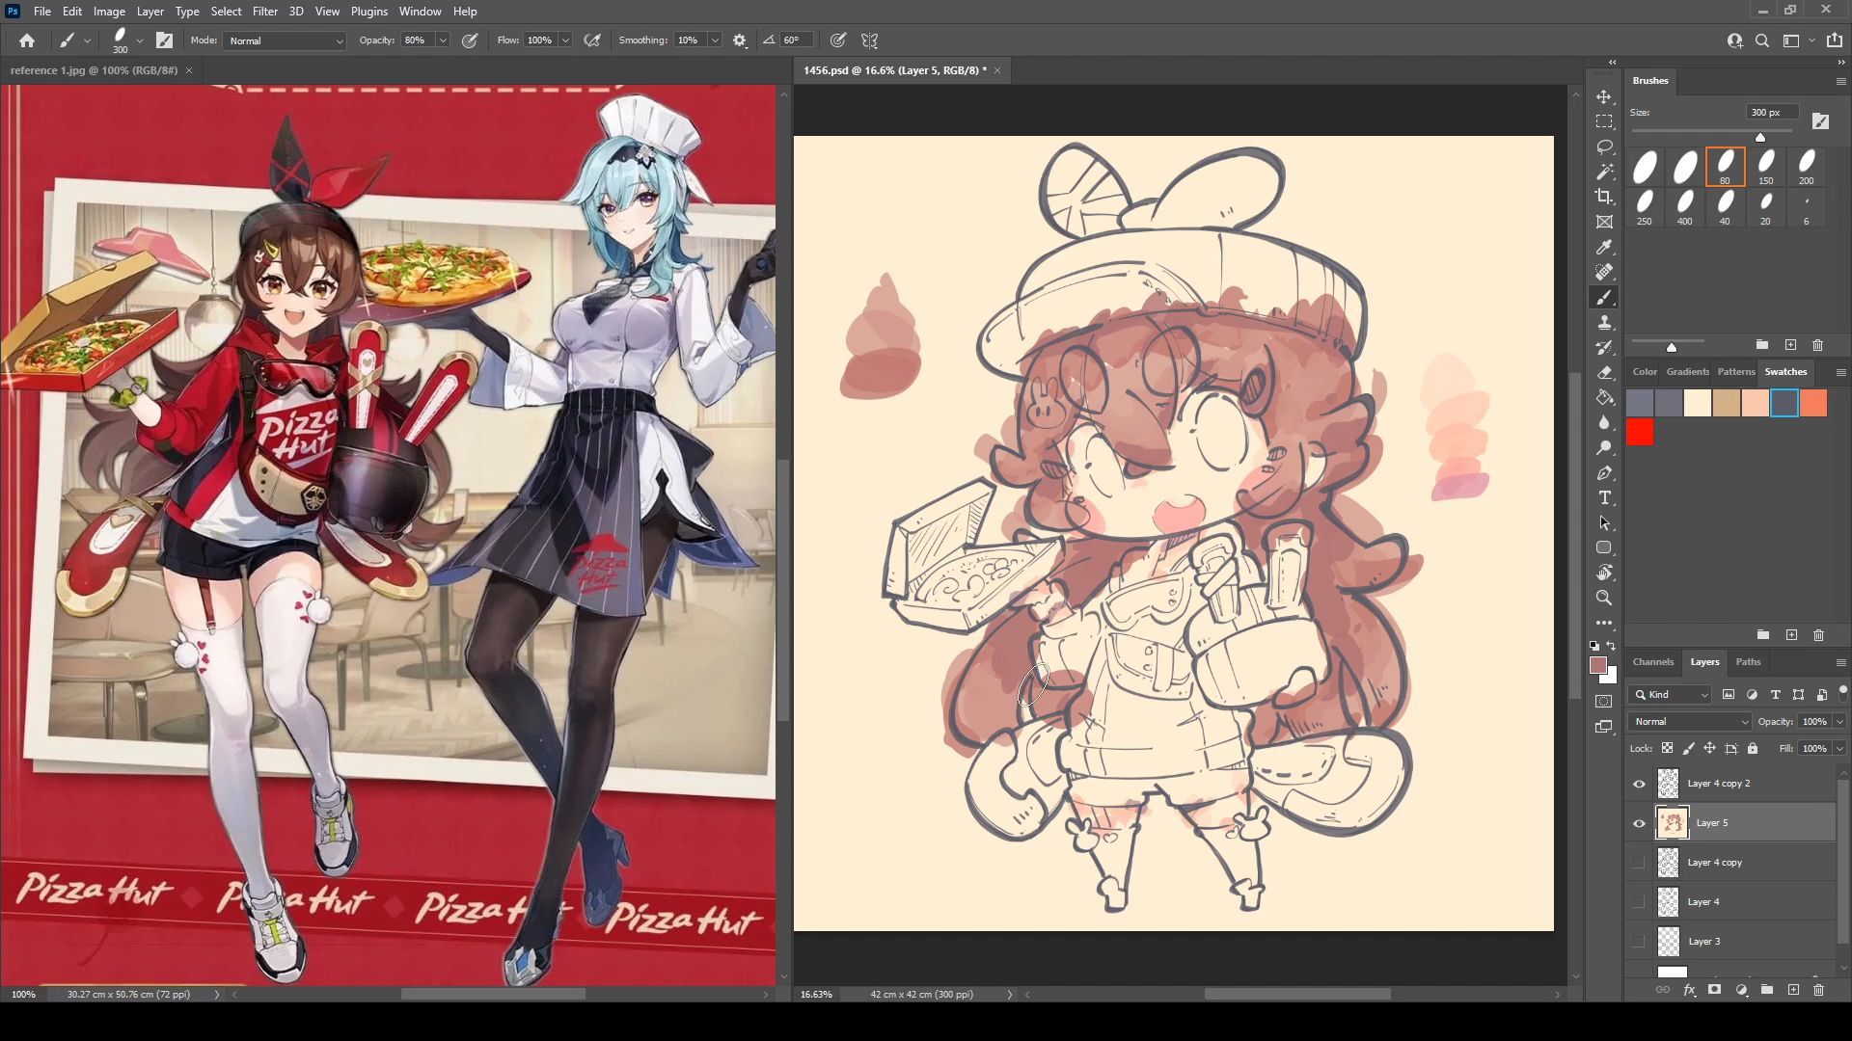Toggle pressure for opacity
The width and height of the screenshot is (1852, 1041).
click(470, 40)
